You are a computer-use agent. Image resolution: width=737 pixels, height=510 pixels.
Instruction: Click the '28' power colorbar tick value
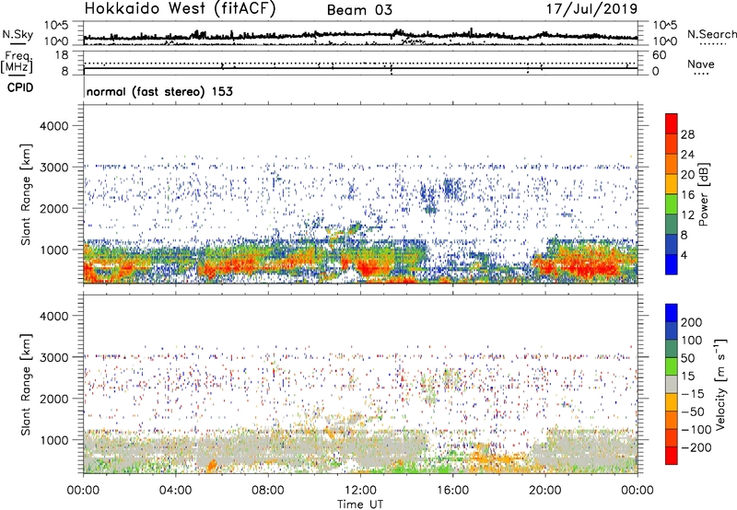[687, 134]
